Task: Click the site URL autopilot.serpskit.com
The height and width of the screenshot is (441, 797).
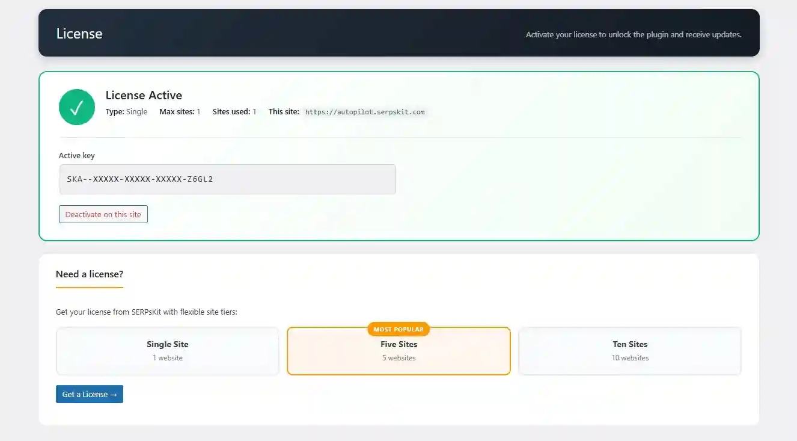Action: pyautogui.click(x=365, y=111)
